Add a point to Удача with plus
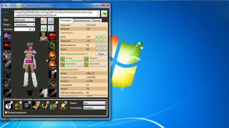This screenshot has width=229, height=128. [x=101, y=49]
